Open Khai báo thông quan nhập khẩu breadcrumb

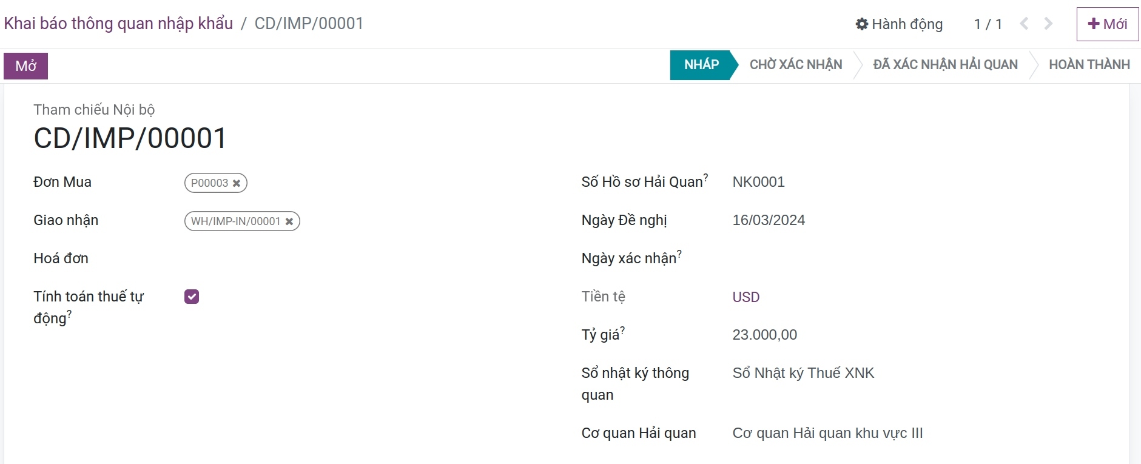118,23
